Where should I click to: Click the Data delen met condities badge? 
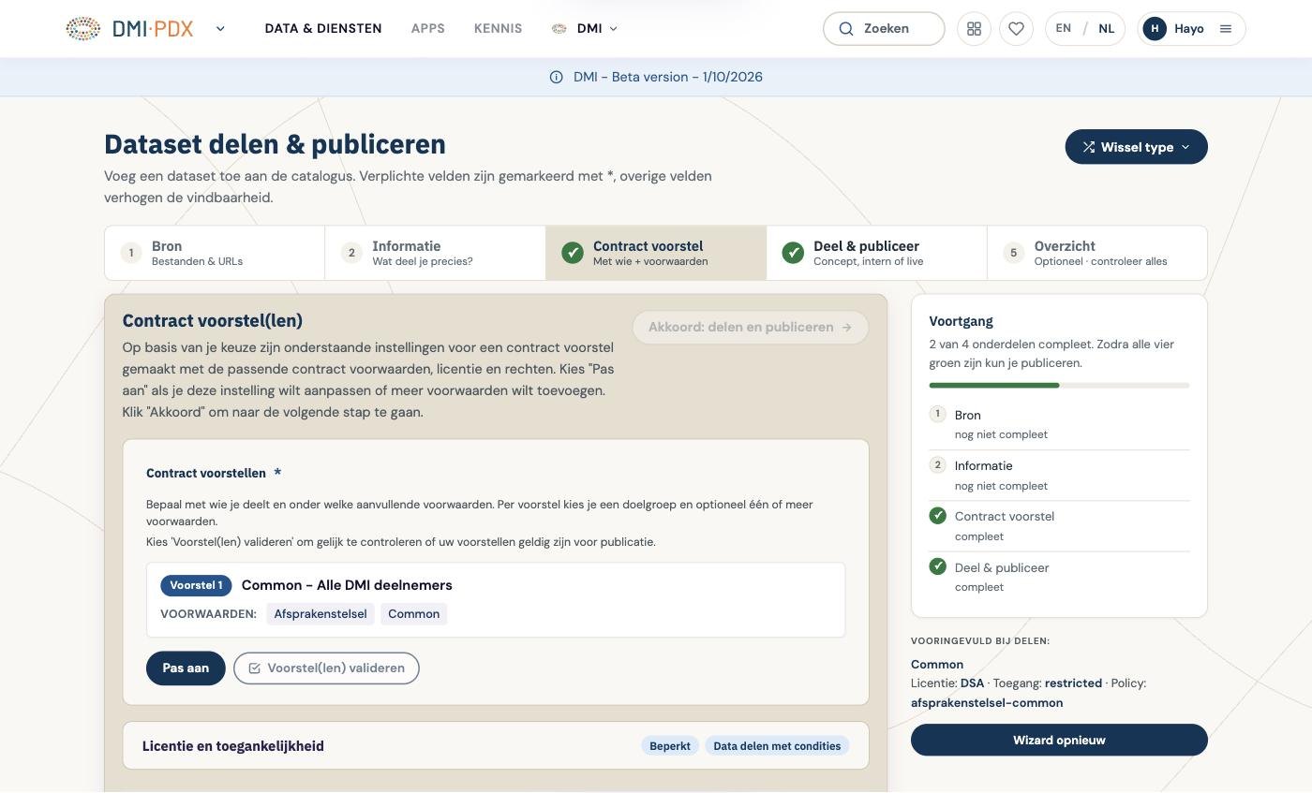click(x=777, y=746)
